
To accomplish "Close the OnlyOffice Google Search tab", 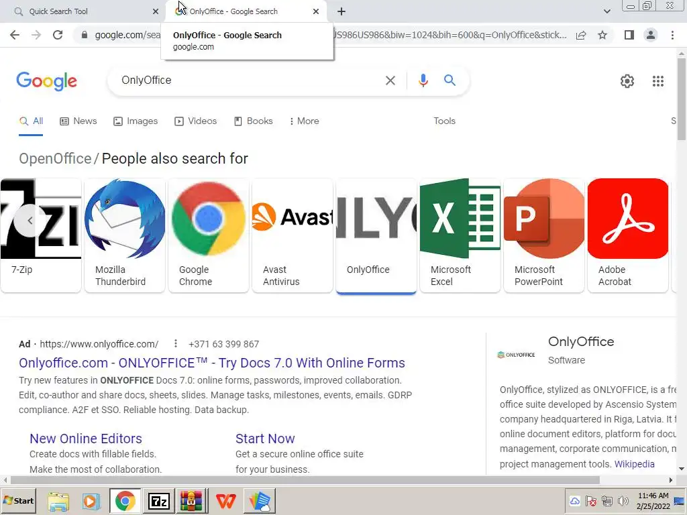I will coord(316,11).
